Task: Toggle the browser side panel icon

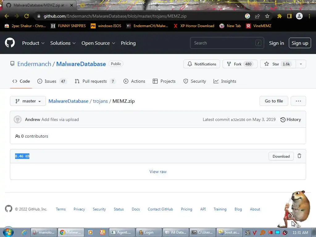Action: pos(289,16)
